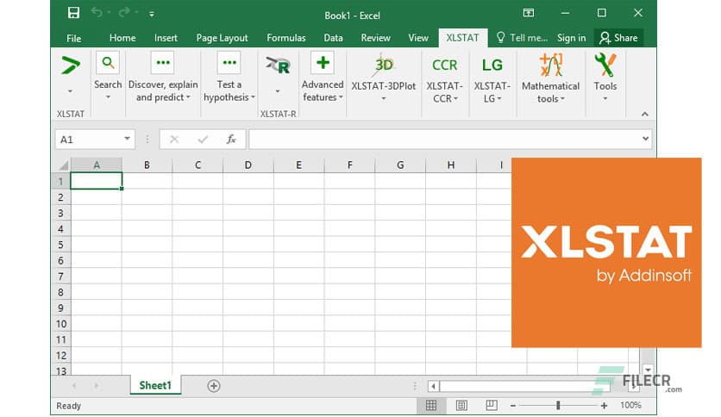The width and height of the screenshot is (721, 417).
Task: Open the File tab
Action: point(73,38)
